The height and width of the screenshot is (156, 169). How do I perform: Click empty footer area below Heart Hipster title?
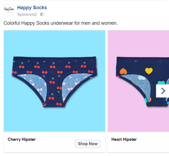[x=138, y=147]
